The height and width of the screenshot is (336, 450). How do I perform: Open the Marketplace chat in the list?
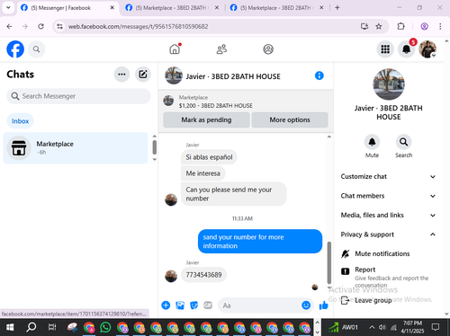(76, 148)
